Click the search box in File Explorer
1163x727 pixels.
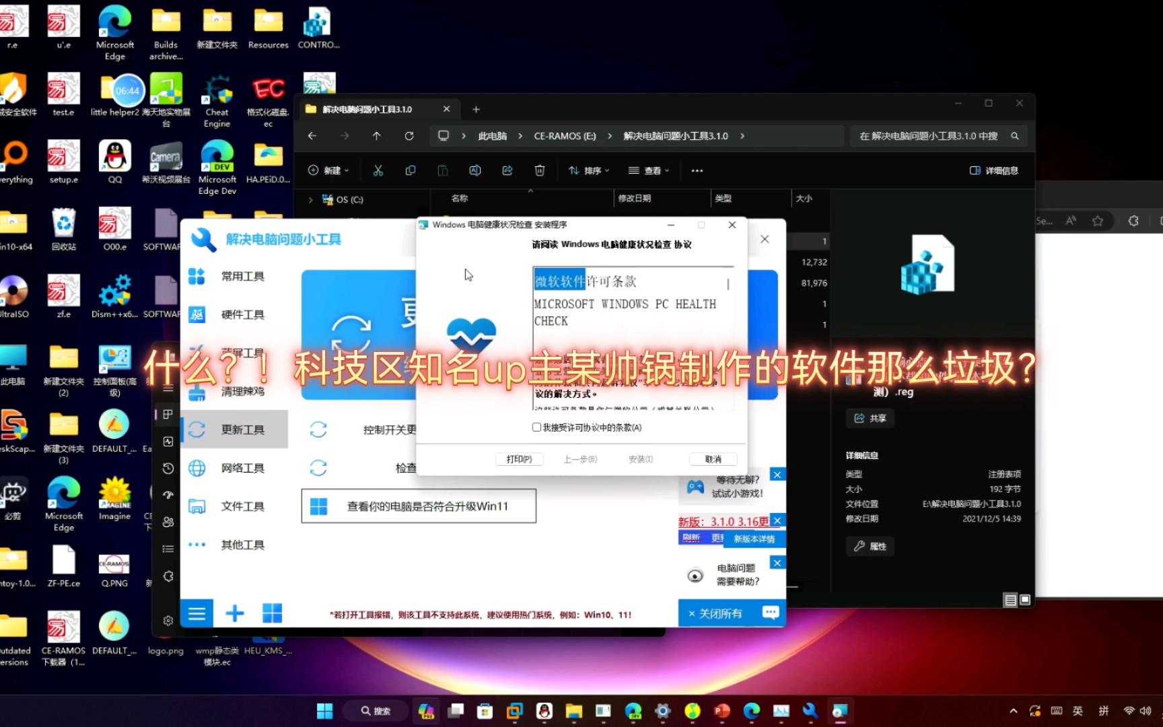tap(938, 136)
